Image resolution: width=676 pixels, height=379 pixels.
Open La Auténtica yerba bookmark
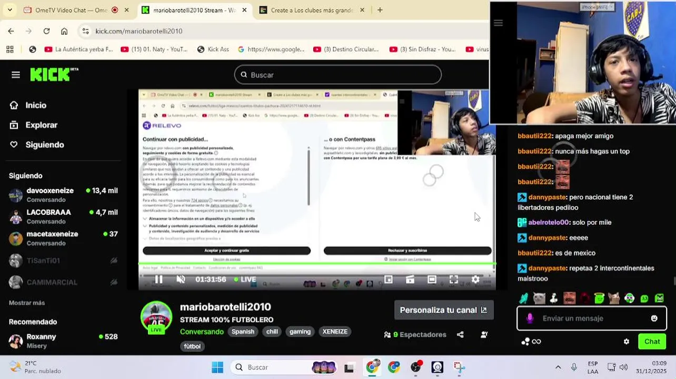(x=79, y=49)
